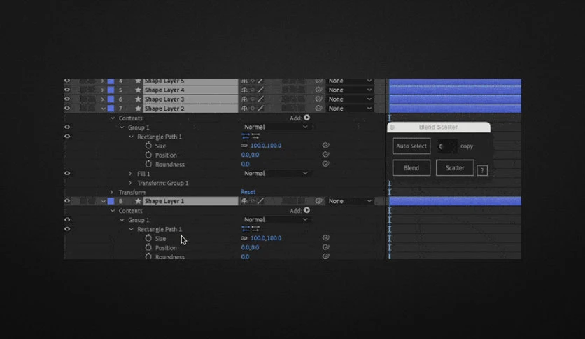Collapse Rectangle Path 1 under Shape Layer 1
This screenshot has height=339, width=585.
point(131,229)
